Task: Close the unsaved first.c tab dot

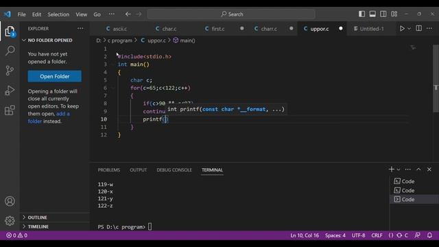Action: pos(242,28)
